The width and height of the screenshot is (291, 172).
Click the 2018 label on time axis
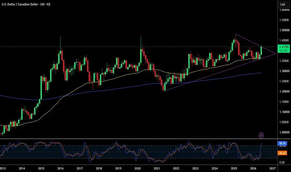coord(99,169)
